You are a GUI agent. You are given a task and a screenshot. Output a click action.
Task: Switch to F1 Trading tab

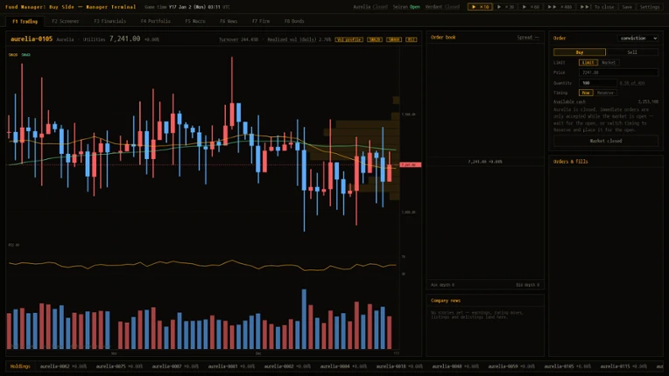(x=25, y=21)
